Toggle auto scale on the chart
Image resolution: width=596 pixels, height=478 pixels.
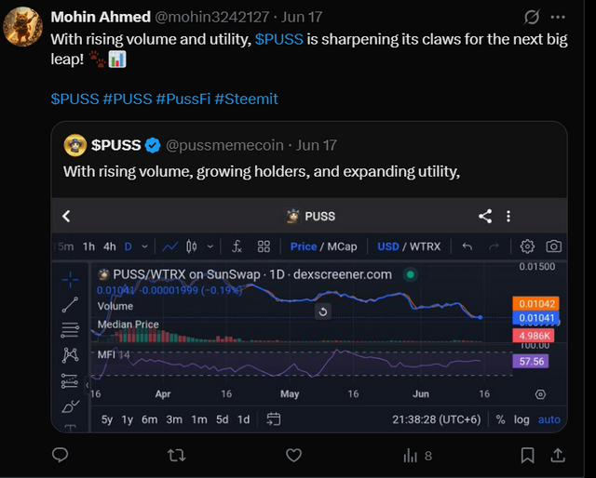(x=549, y=419)
